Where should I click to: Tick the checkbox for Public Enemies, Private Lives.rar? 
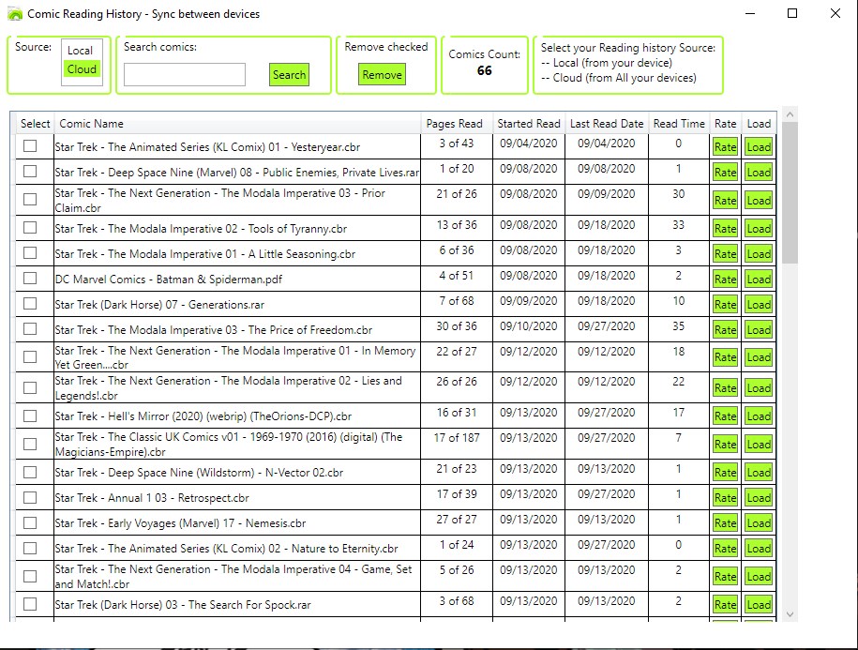(30, 172)
